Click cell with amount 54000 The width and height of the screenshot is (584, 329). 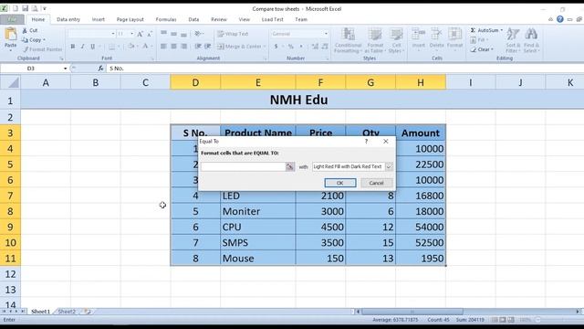pyautogui.click(x=421, y=227)
